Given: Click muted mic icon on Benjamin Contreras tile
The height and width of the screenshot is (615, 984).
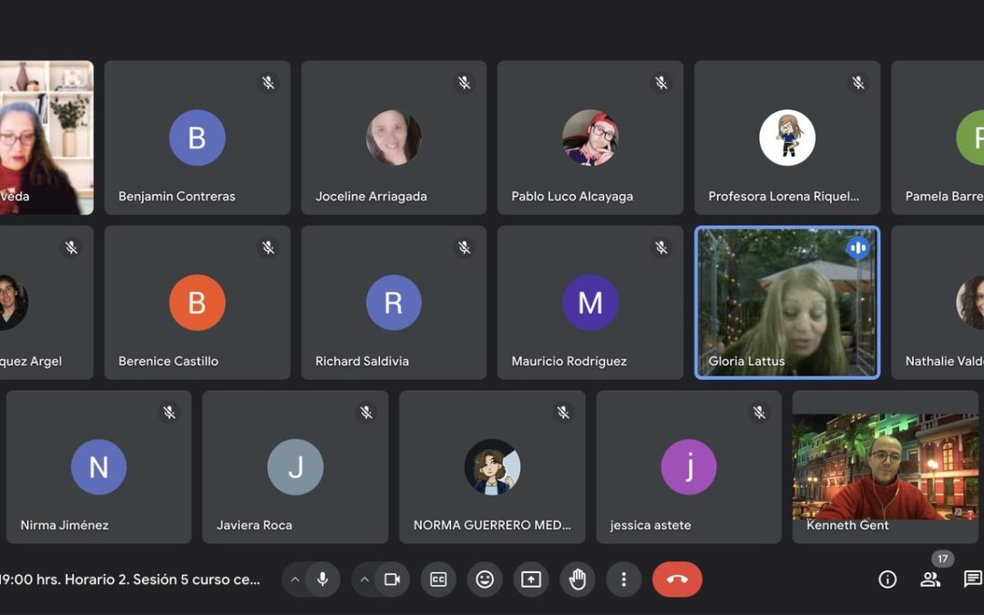Looking at the screenshot, I should (268, 82).
